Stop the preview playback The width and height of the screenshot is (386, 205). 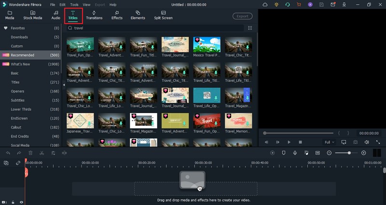tap(300, 142)
